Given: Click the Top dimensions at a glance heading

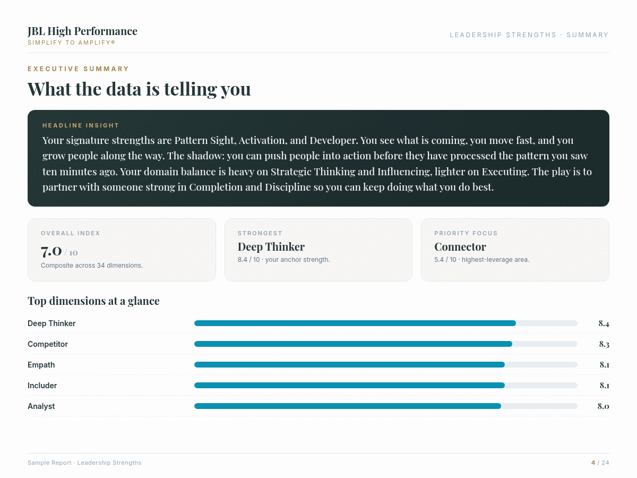Looking at the screenshot, I should [93, 301].
